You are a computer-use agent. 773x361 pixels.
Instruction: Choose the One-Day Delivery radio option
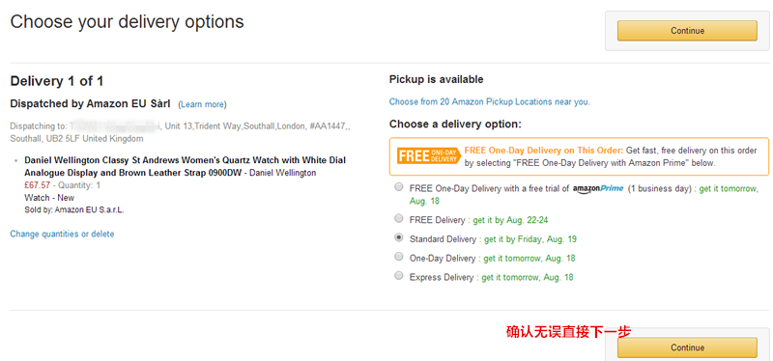(x=398, y=257)
